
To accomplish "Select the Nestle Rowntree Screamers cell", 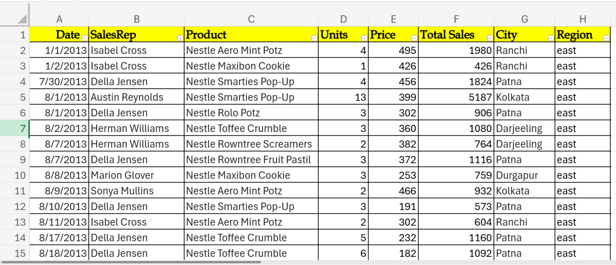I will (x=249, y=144).
